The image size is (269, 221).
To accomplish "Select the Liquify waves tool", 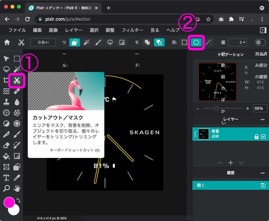I will point(6,91).
